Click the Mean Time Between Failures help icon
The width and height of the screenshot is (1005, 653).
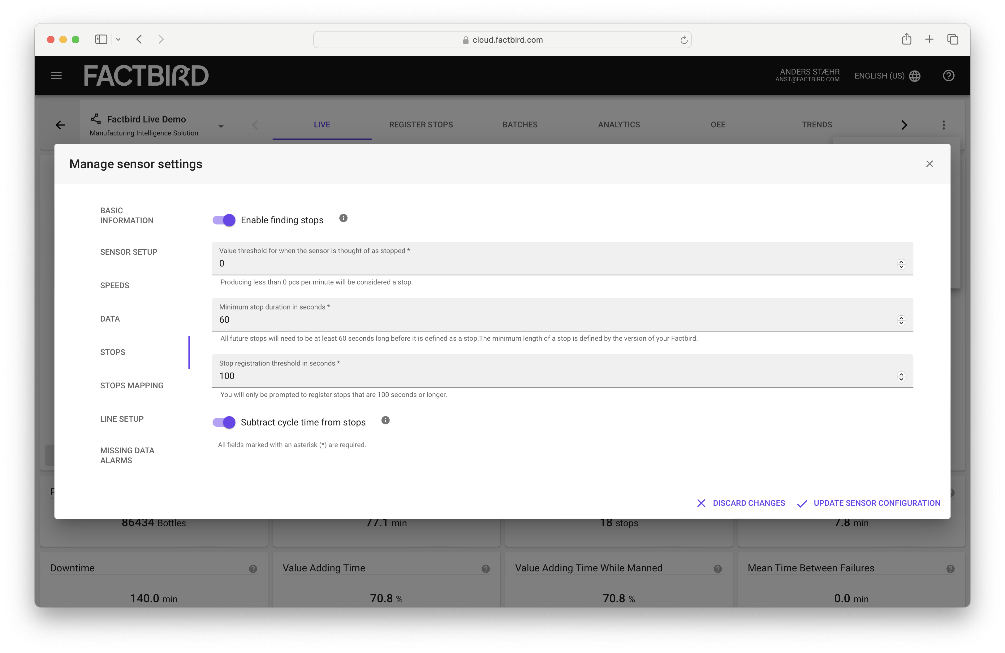[x=951, y=569]
